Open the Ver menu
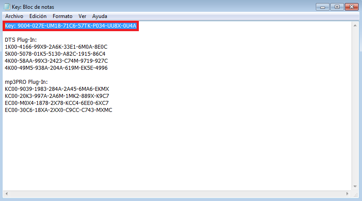Image resolution: width=362 pixels, height=201 pixels. 82,16
